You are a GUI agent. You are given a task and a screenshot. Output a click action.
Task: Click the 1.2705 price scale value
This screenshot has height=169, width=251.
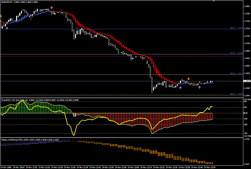(247, 43)
